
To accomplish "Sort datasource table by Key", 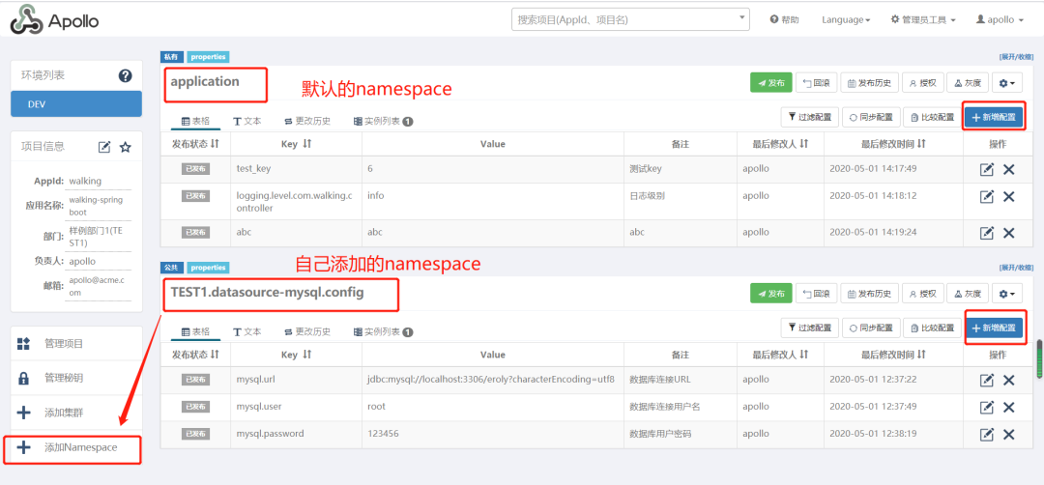I will [x=307, y=355].
